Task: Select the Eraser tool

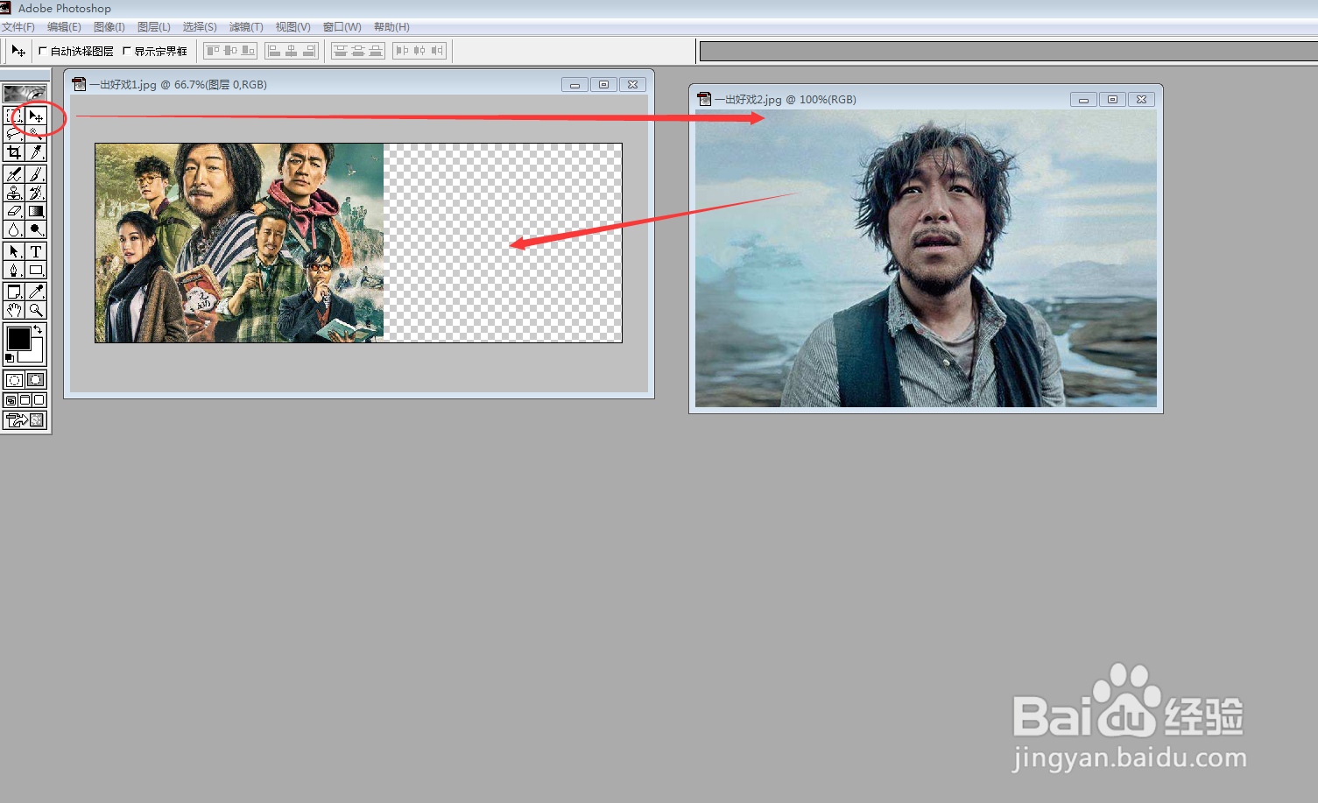Action: pyautogui.click(x=14, y=210)
